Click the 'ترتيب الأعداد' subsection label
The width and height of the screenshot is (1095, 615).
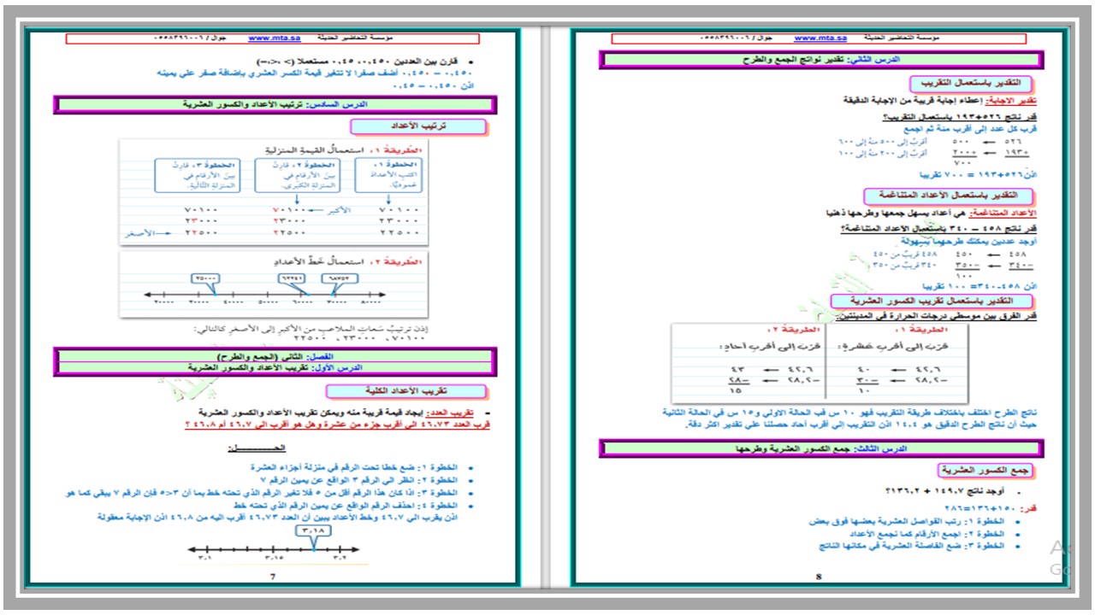pos(418,126)
